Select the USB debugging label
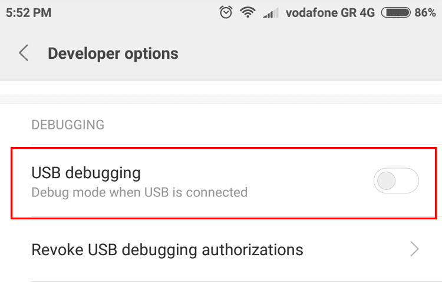442x294 pixels. pyautogui.click(x=86, y=173)
